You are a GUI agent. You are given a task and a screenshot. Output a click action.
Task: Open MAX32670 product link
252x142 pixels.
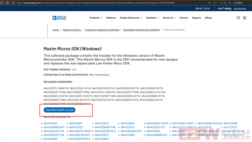tap(230, 127)
